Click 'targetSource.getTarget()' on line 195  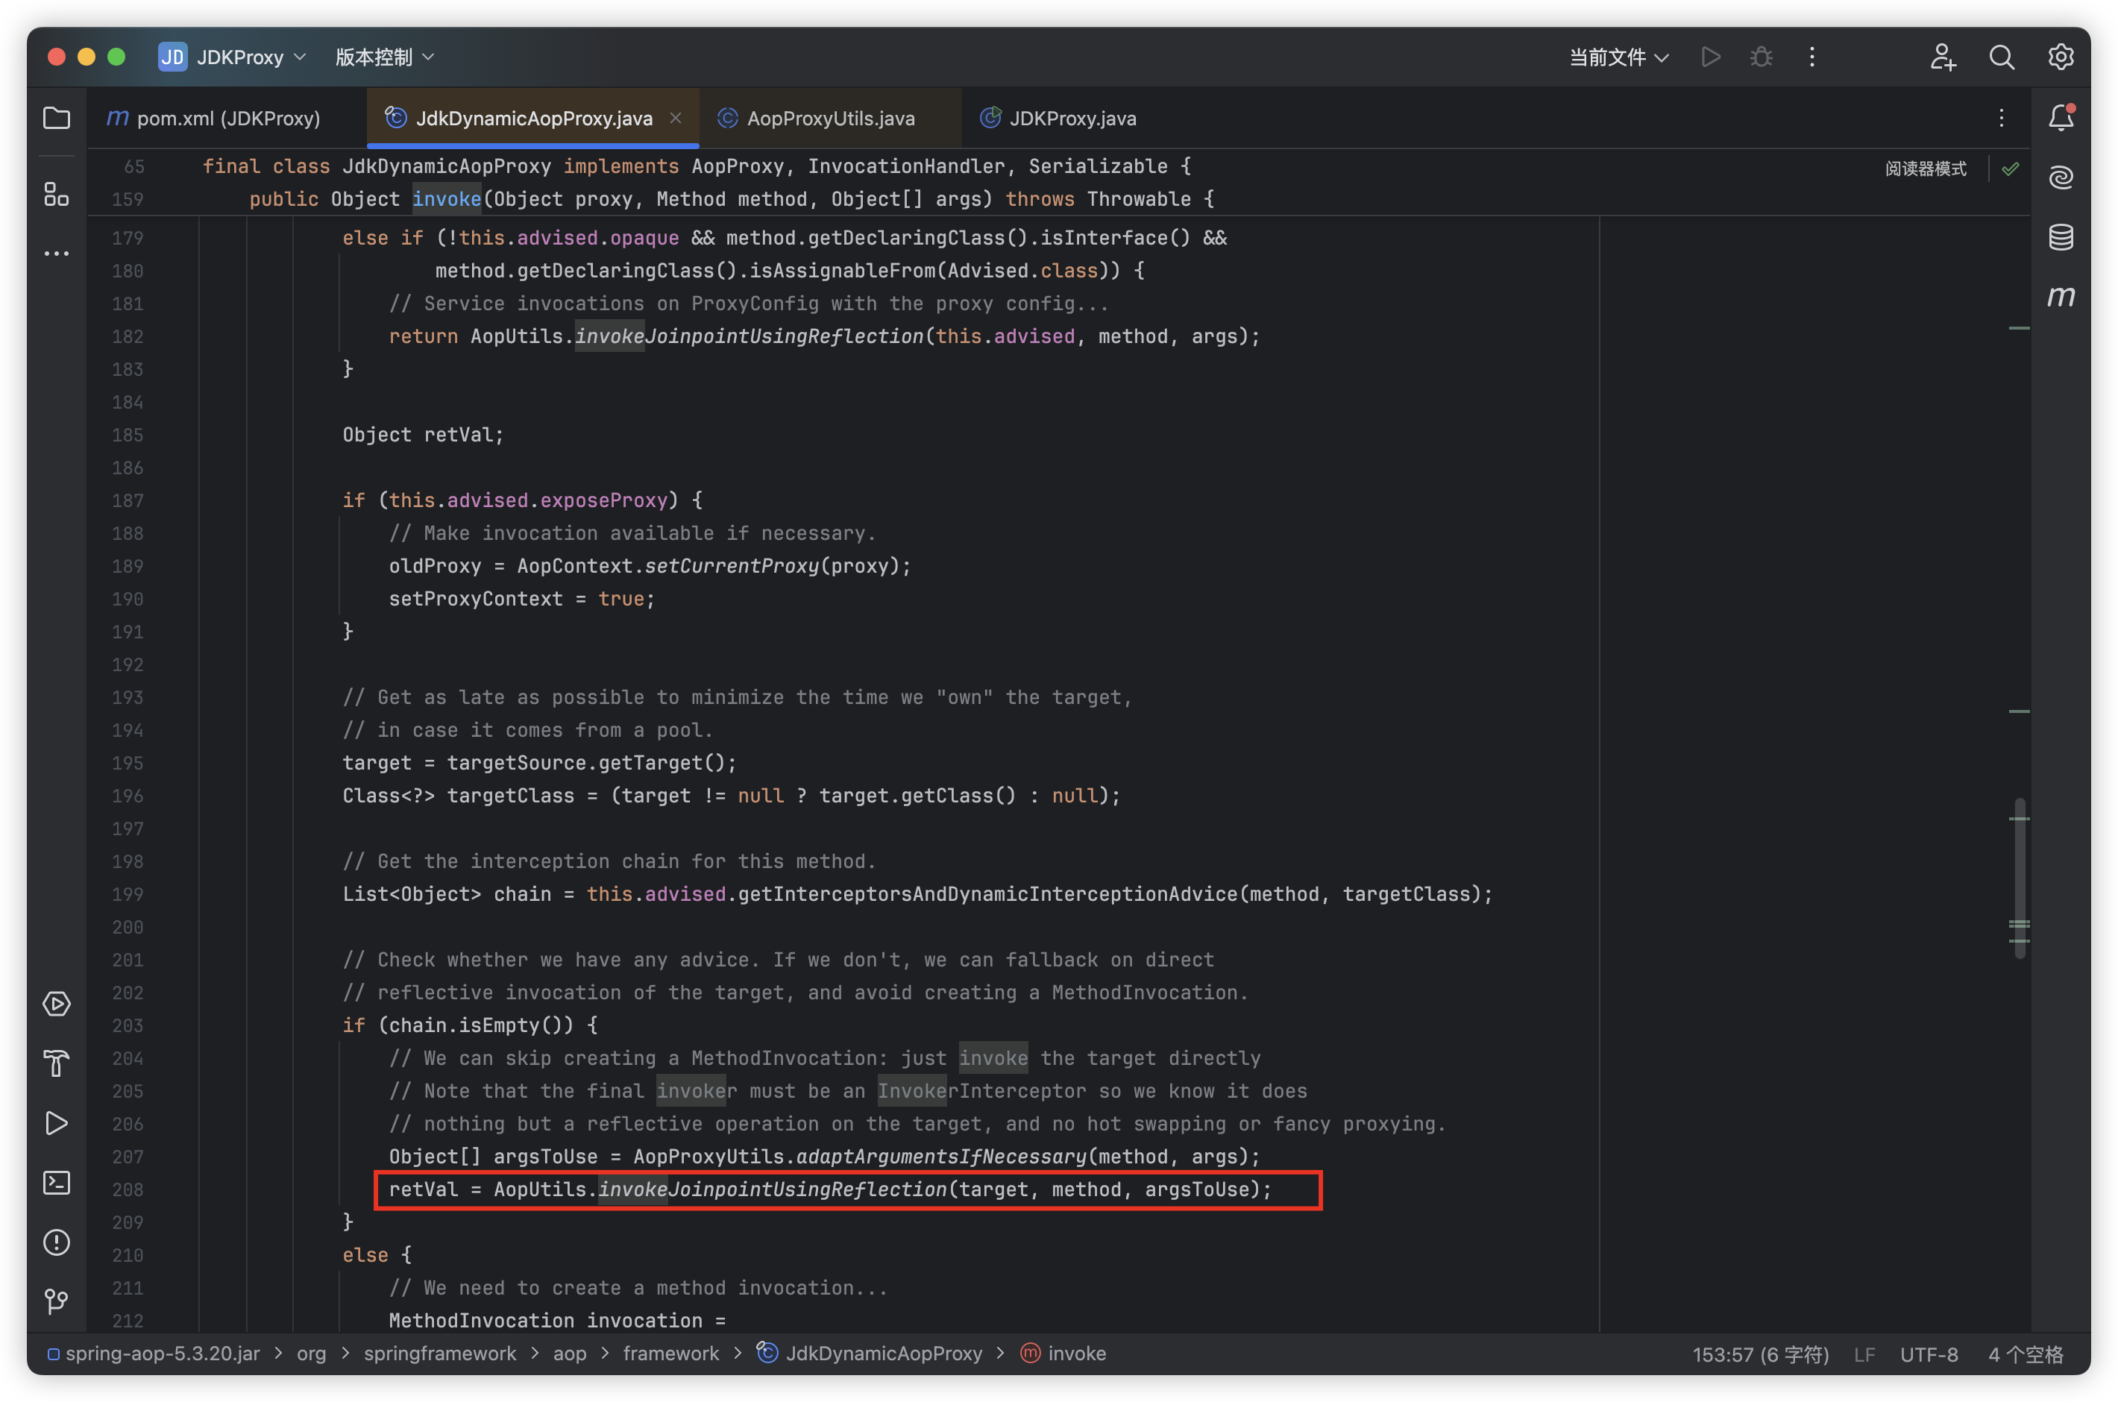pos(585,763)
